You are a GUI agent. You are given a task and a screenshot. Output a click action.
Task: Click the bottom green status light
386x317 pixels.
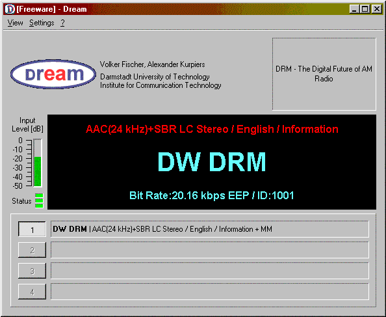click(39, 206)
